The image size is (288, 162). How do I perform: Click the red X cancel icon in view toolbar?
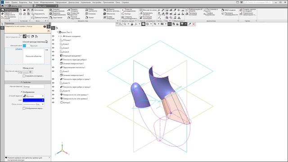point(193,24)
